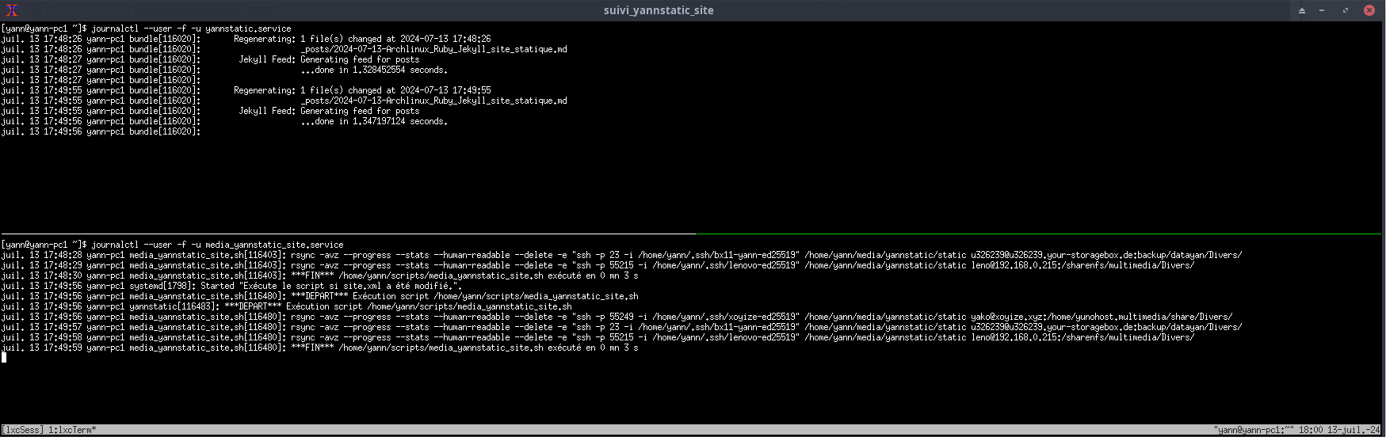This screenshot has height=437, width=1386.
Task: Click the horizontal divider between the two panes
Action: pos(349,234)
